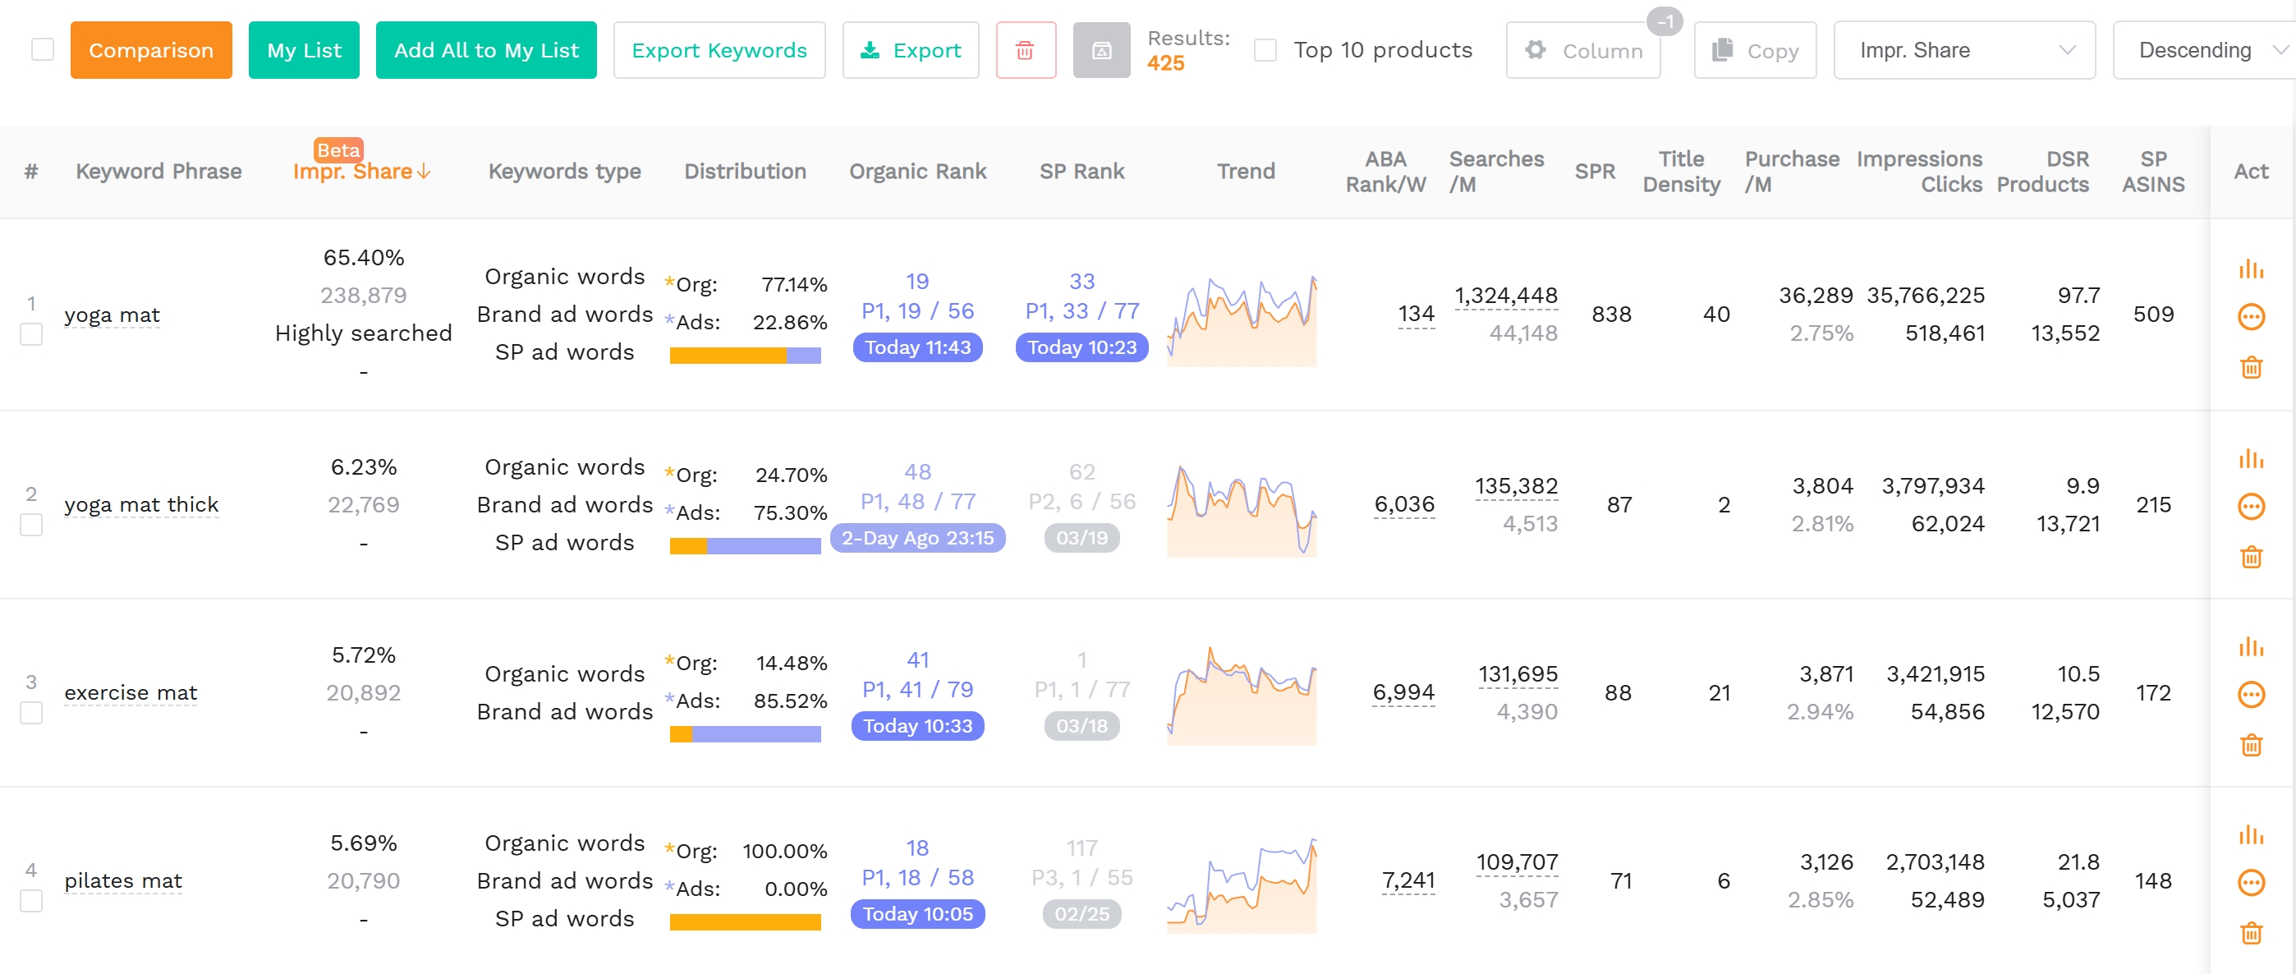
Task: Delete the pilates mat keyword via trash icon
Action: point(2252,933)
